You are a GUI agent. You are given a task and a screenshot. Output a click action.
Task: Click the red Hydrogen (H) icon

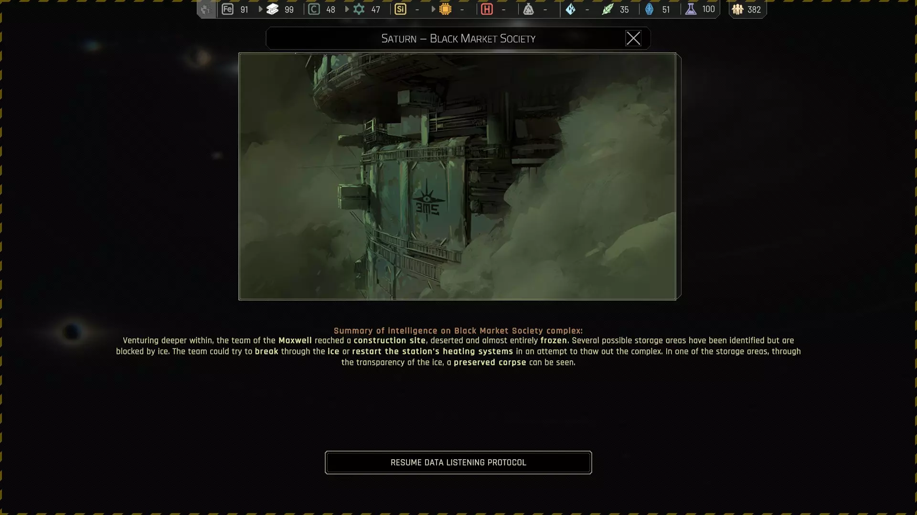click(487, 9)
